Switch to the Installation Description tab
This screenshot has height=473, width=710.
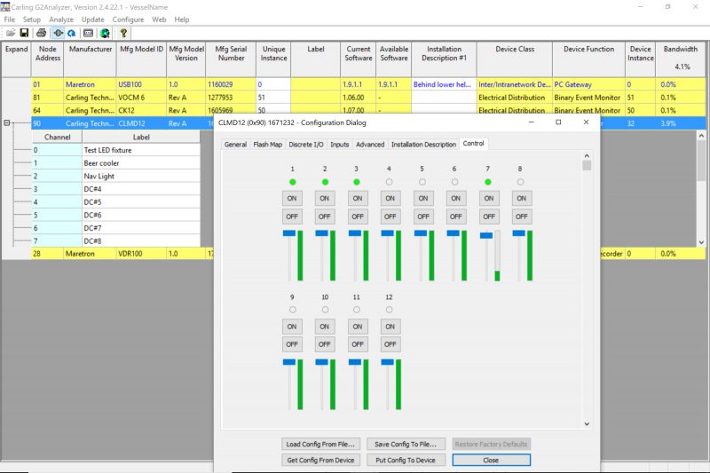[423, 145]
